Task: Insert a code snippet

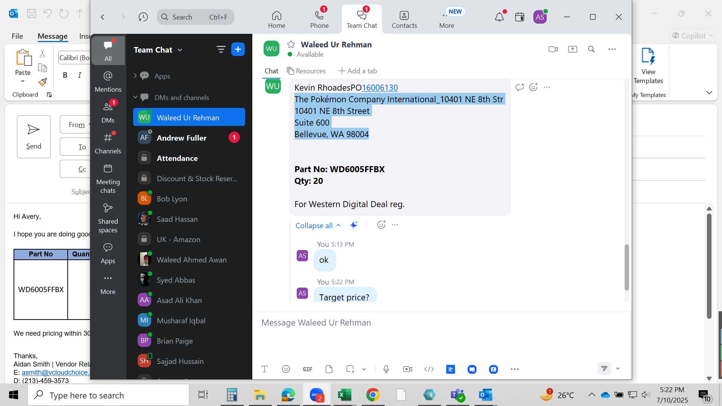Action: pos(429,369)
